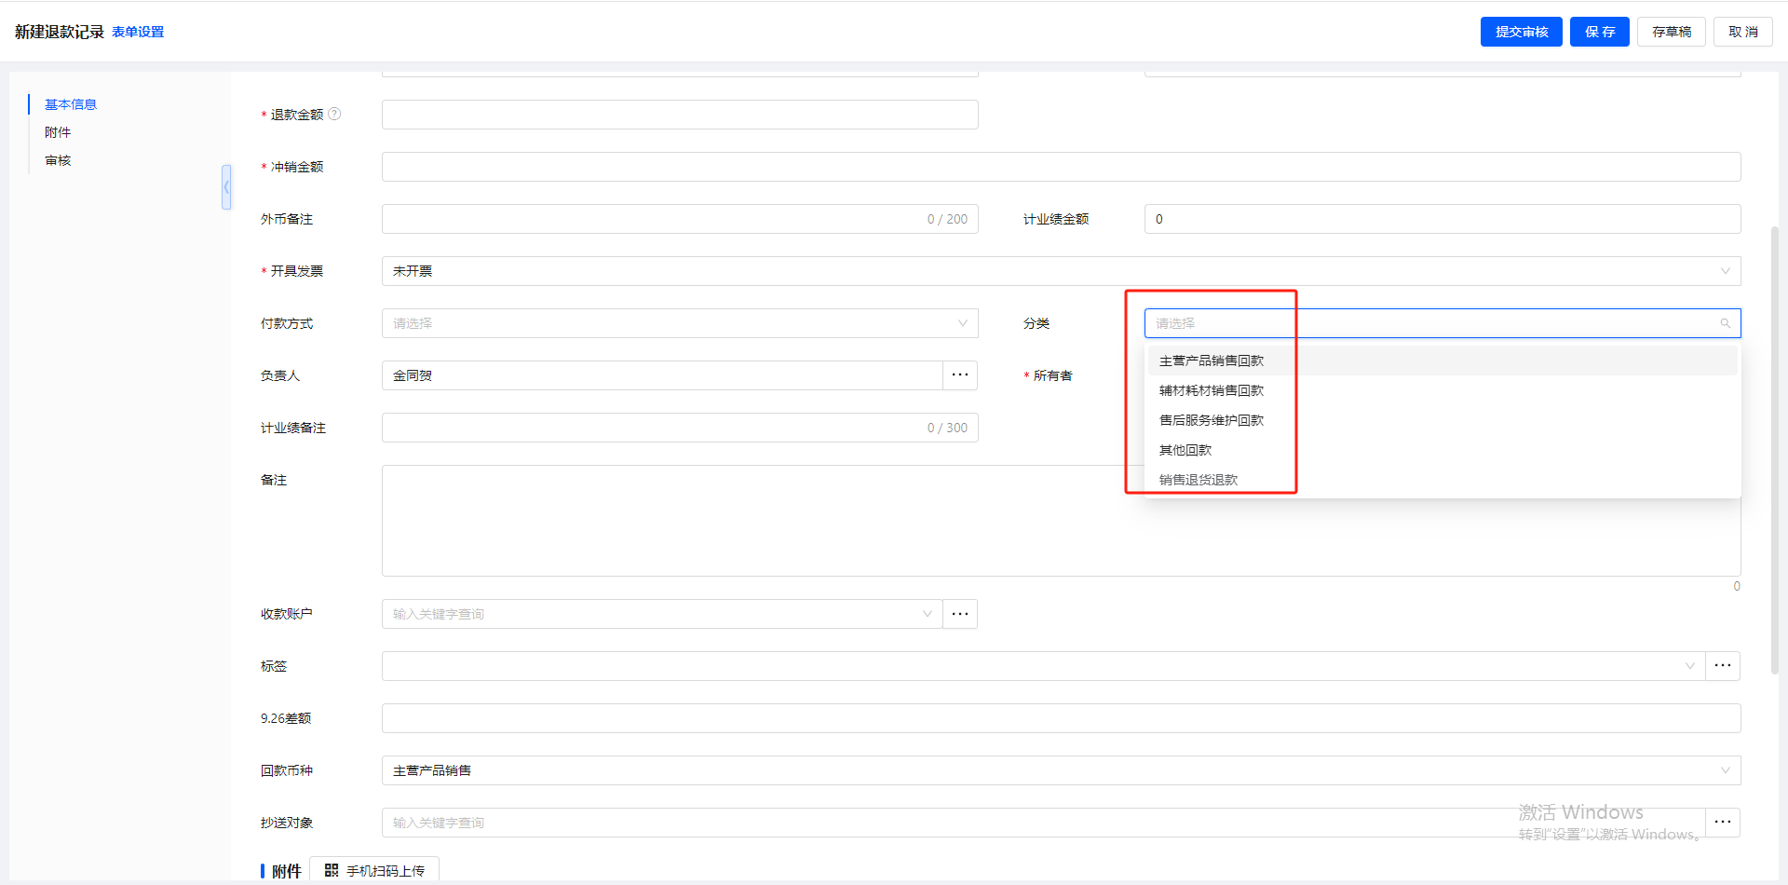
Task: Click the search icon in 分类 field
Action: point(1725,323)
